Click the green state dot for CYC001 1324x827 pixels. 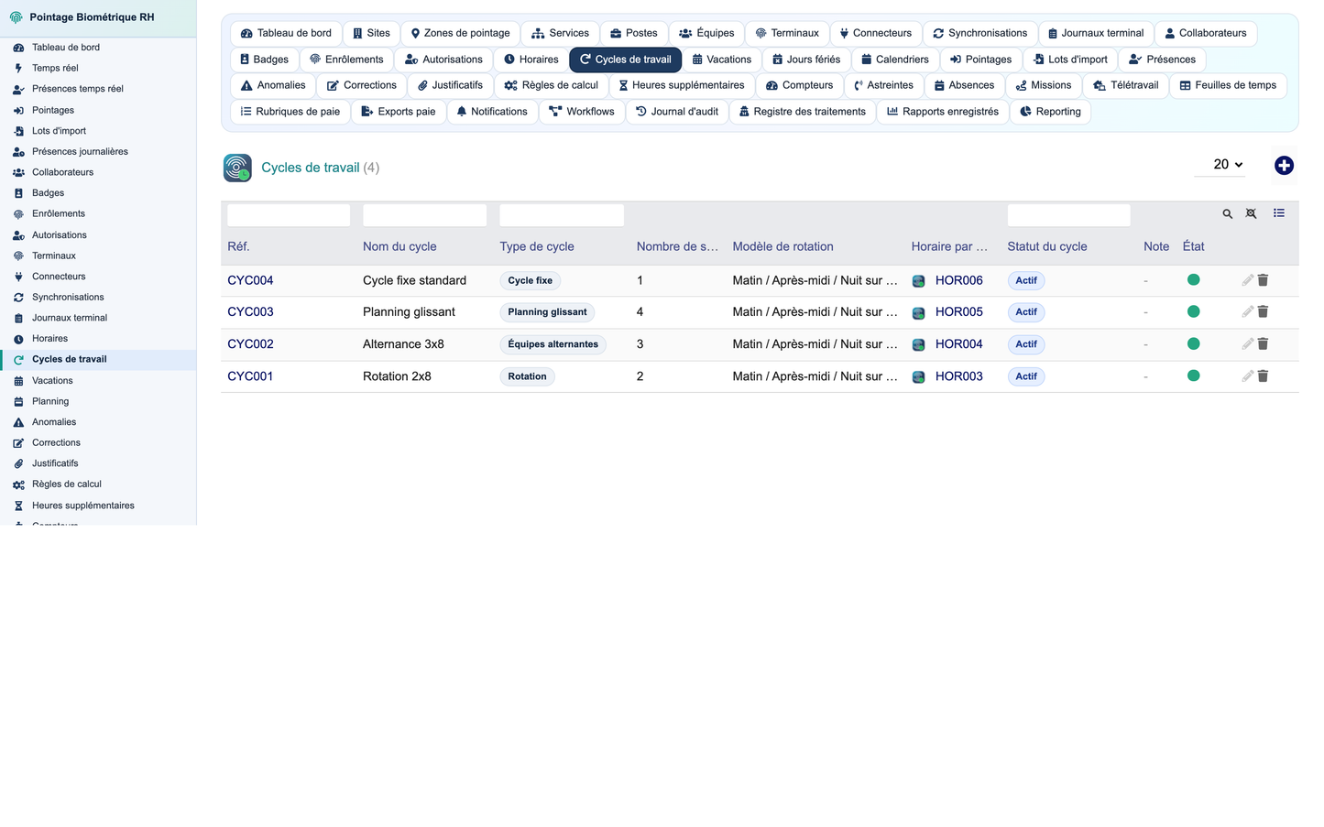click(1193, 375)
